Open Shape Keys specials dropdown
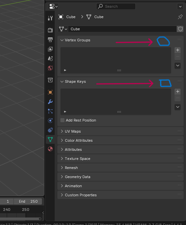Viewport: 186px width, 225px height. point(178,107)
